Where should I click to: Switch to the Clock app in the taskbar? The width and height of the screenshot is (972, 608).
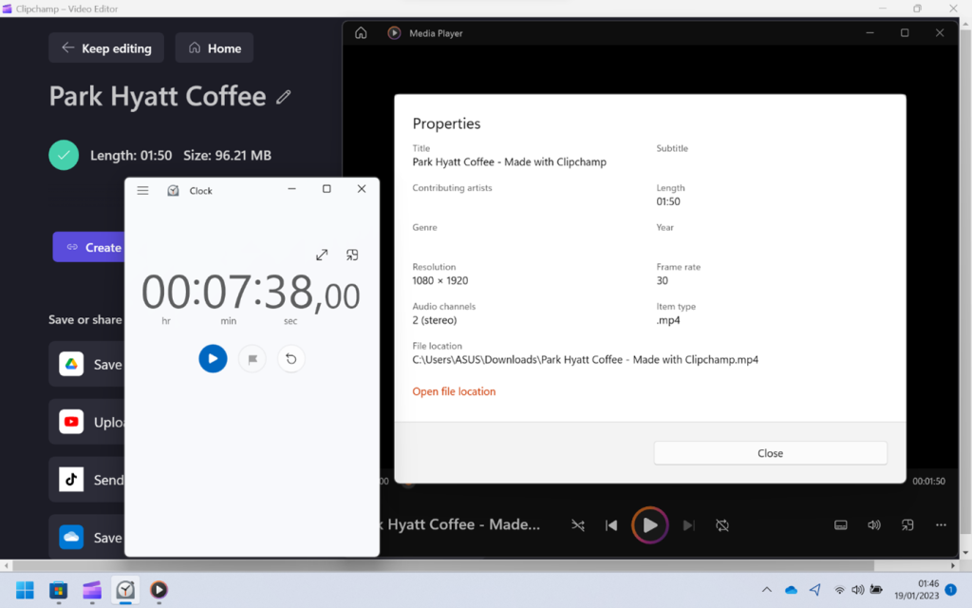(125, 590)
